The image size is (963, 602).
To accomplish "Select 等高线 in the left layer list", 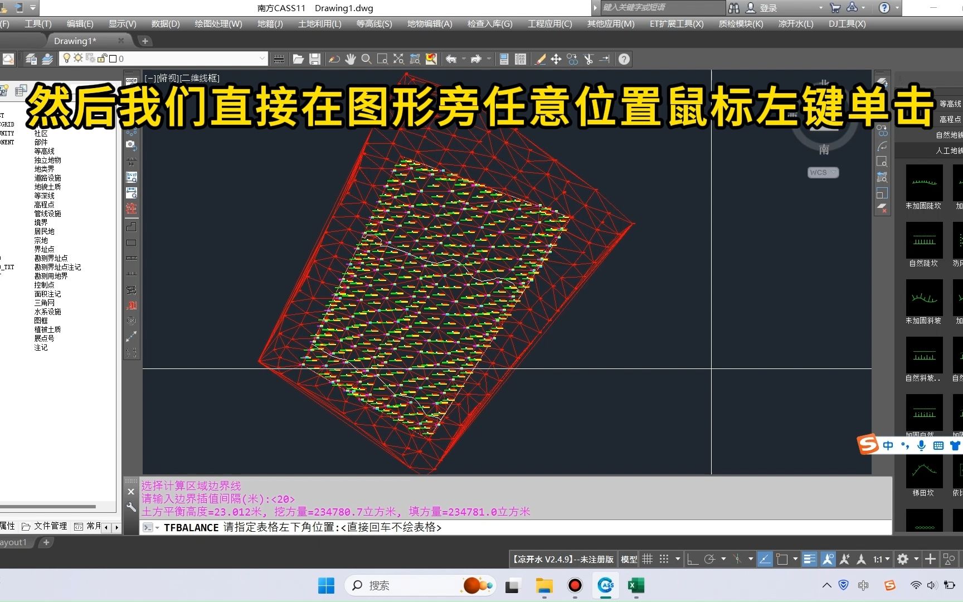I will coord(45,151).
